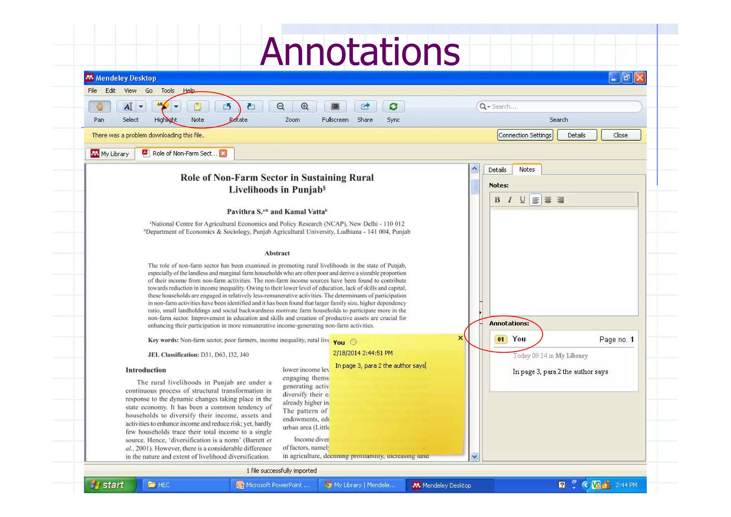
Task: Select the Pan hand tool
Action: 99,106
